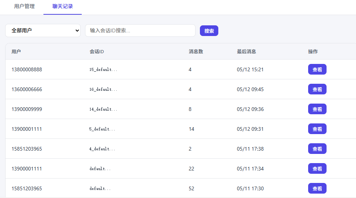This screenshot has width=356, height=198.
Task: Click session ID 5_default...
Action: (102, 129)
